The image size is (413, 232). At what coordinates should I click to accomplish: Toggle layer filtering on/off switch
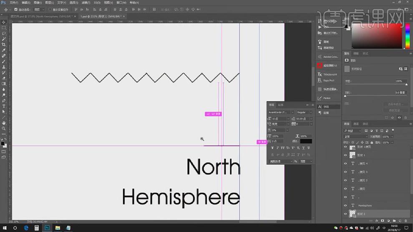point(393,130)
